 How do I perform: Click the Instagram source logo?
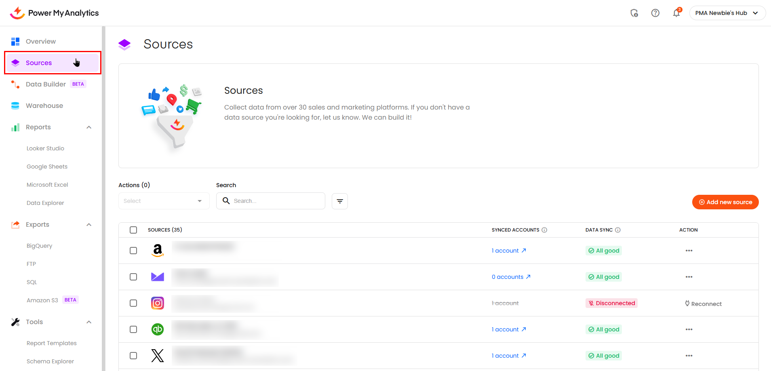click(158, 303)
